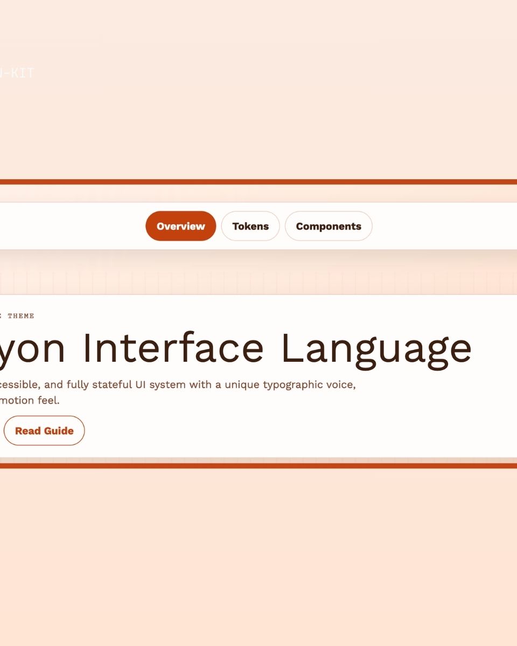Click the Read Guide button
This screenshot has height=646, width=517.
point(44,431)
